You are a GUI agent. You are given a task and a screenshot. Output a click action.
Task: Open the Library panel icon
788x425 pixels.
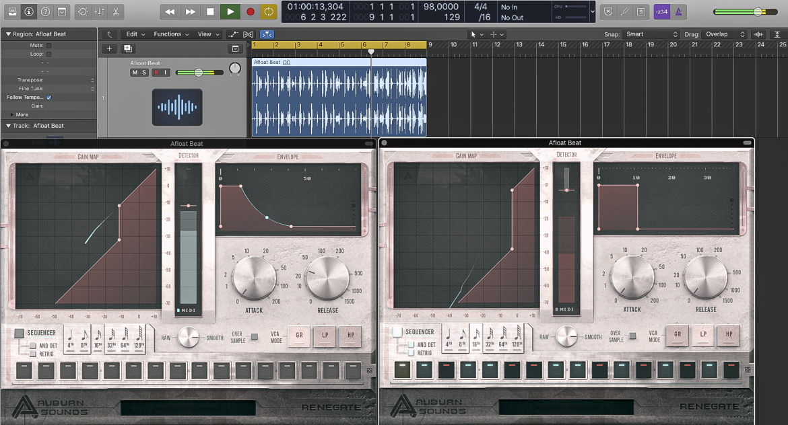[x=13, y=11]
